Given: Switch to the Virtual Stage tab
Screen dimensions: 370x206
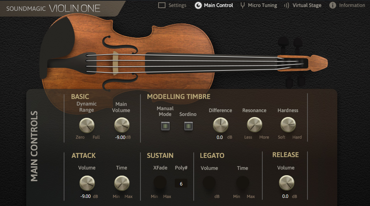Looking at the screenshot, I should [x=307, y=5].
